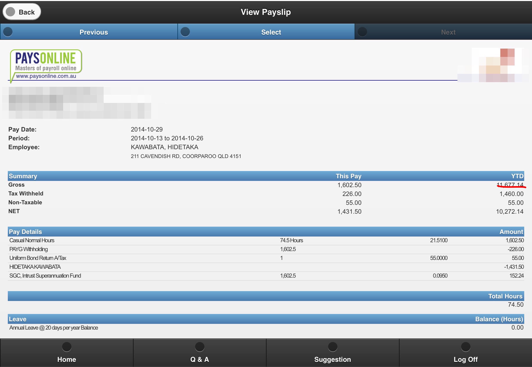Select the Casual Normal Hours row
532x367 pixels.
[32, 240]
